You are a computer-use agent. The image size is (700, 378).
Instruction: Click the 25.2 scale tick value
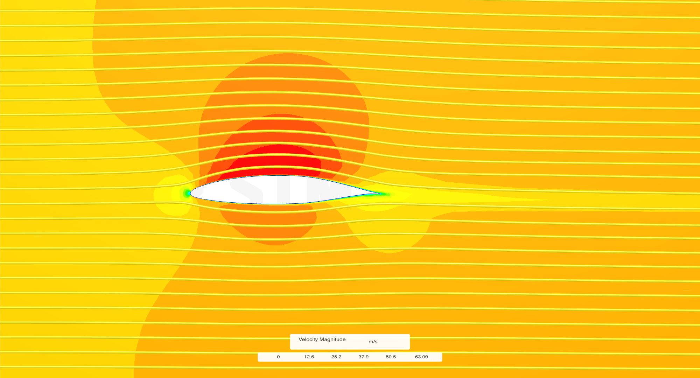(x=336, y=357)
